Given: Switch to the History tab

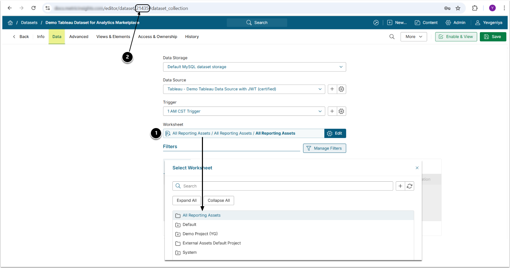Looking at the screenshot, I should click(192, 37).
